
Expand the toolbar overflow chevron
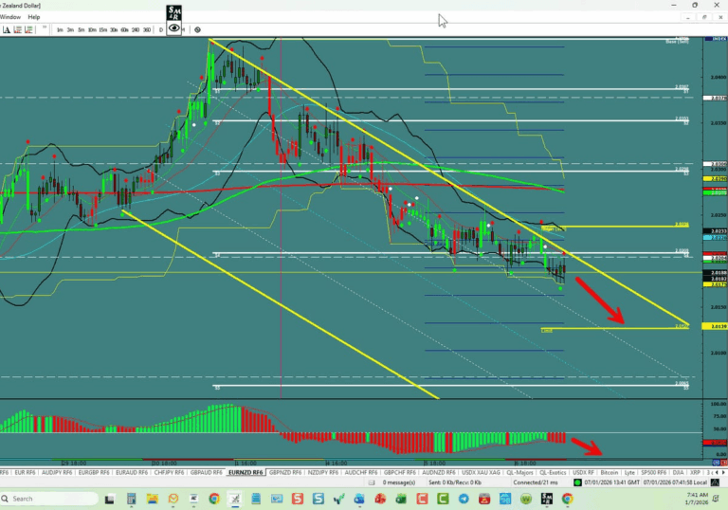(45, 27)
